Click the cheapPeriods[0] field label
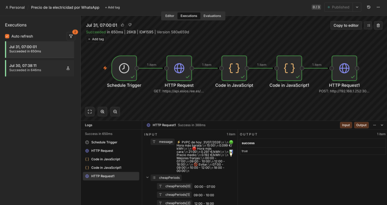 pyautogui.click(x=175, y=186)
